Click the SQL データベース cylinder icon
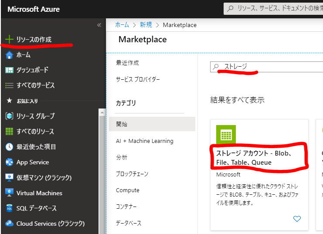Viewport: 323px width, 234px height. (9, 208)
